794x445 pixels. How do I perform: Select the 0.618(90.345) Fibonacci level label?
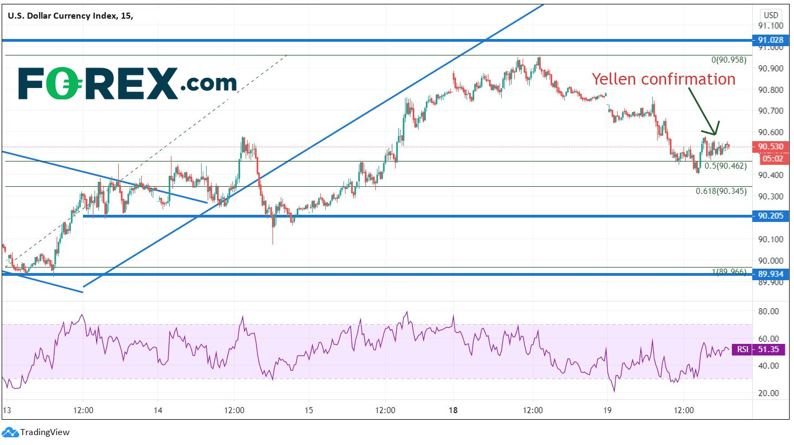click(x=720, y=191)
